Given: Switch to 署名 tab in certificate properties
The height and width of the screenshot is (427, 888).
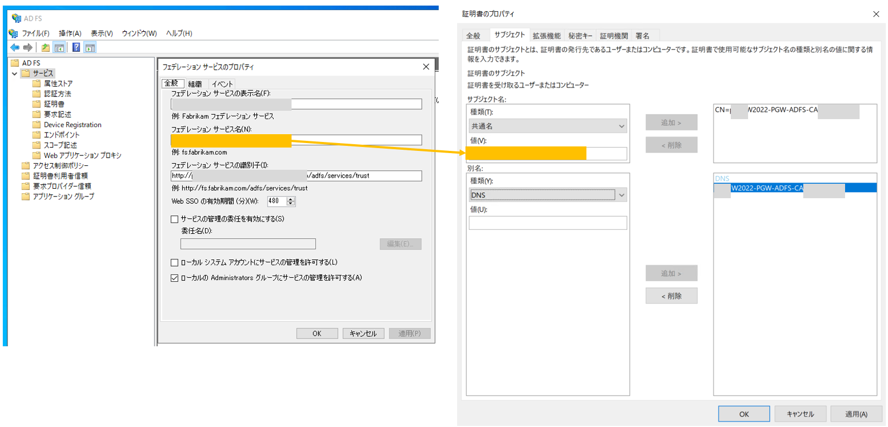Looking at the screenshot, I should (643, 36).
